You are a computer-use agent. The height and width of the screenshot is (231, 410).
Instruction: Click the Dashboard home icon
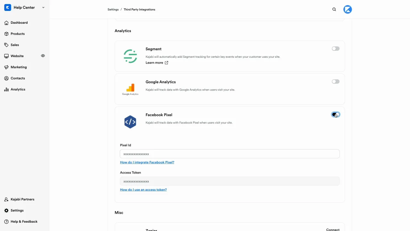pyautogui.click(x=6, y=23)
